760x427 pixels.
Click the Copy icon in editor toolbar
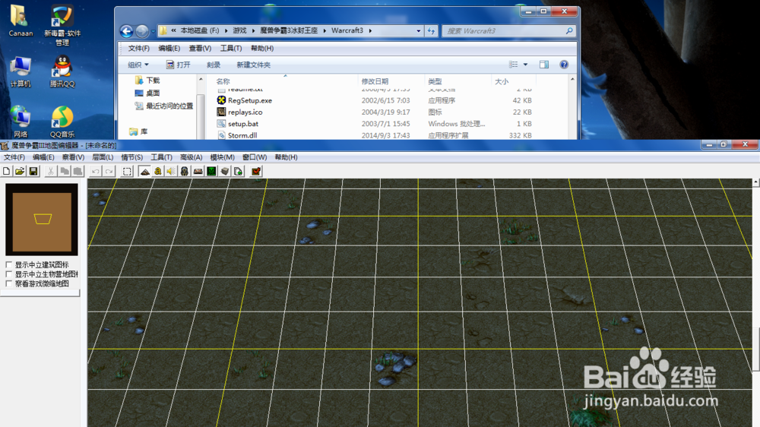65,171
